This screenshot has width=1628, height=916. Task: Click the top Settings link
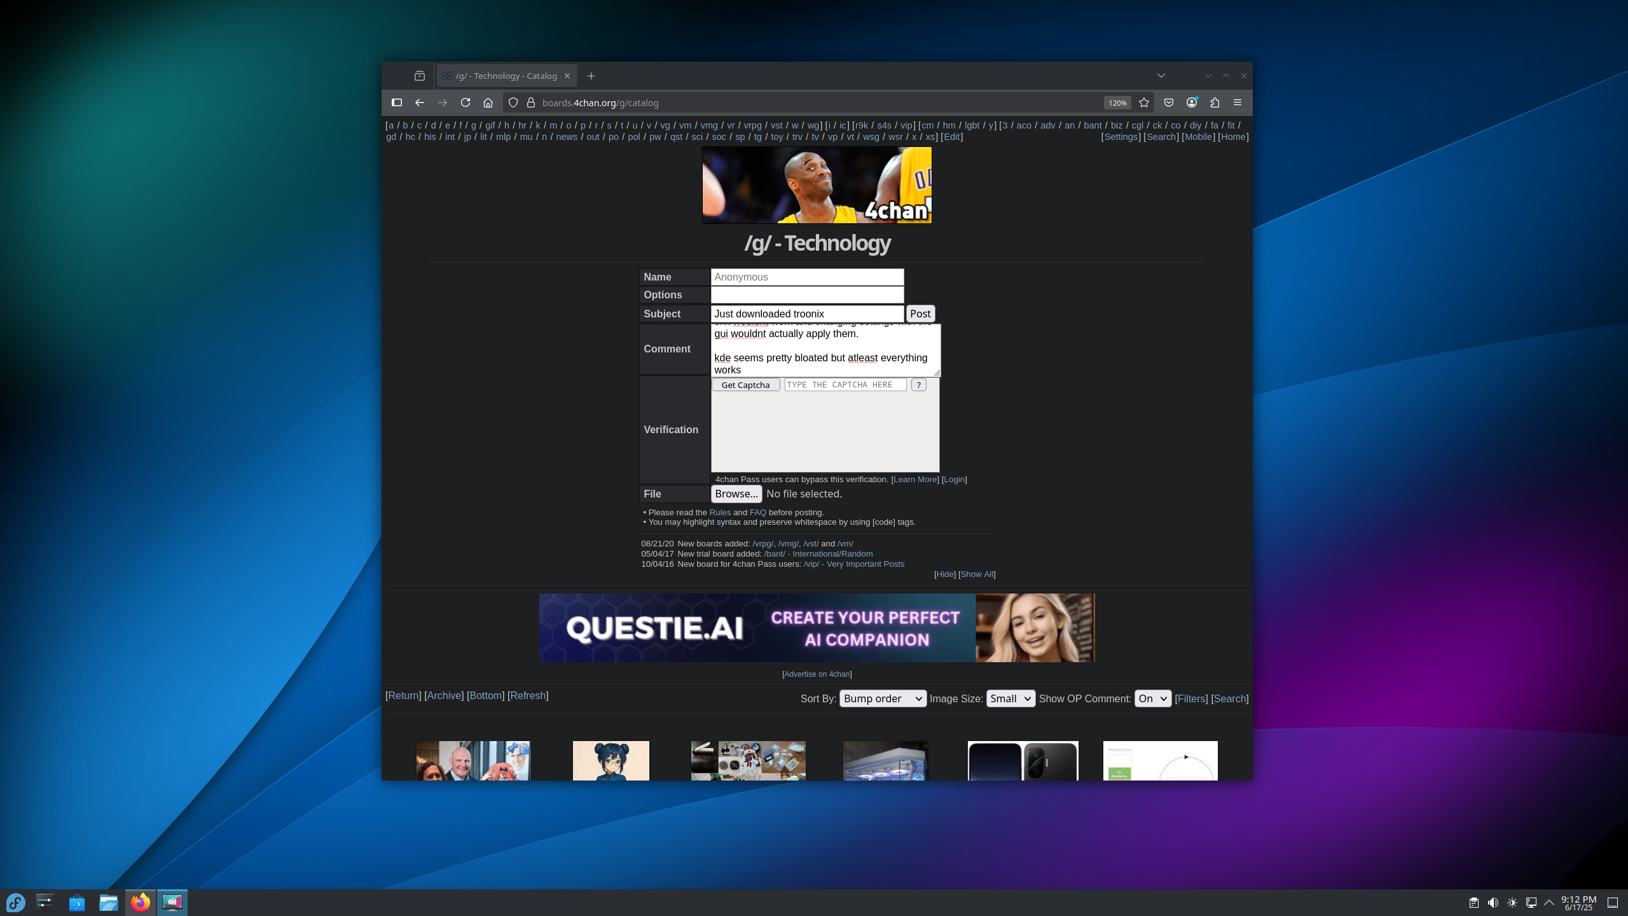pyautogui.click(x=1121, y=137)
